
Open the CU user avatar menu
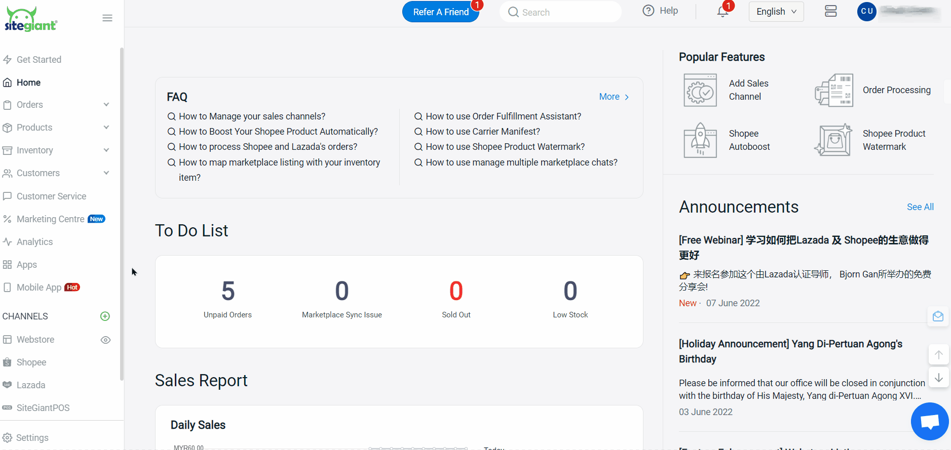click(x=867, y=11)
